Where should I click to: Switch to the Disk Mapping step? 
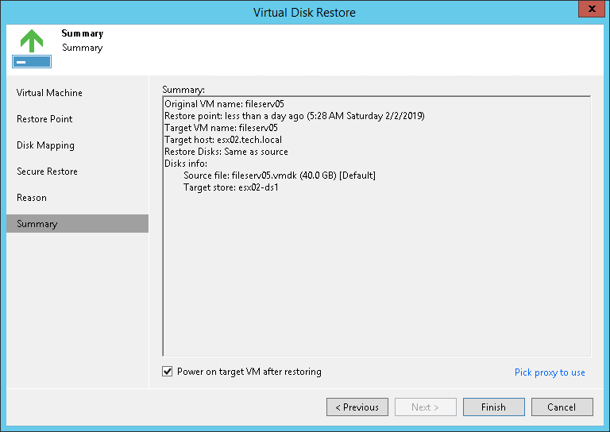(45, 145)
